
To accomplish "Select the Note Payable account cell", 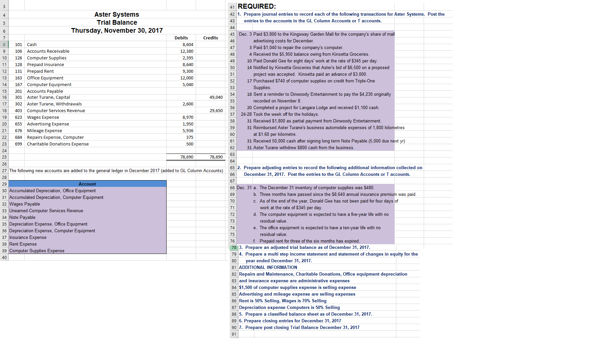I will [x=87, y=217].
